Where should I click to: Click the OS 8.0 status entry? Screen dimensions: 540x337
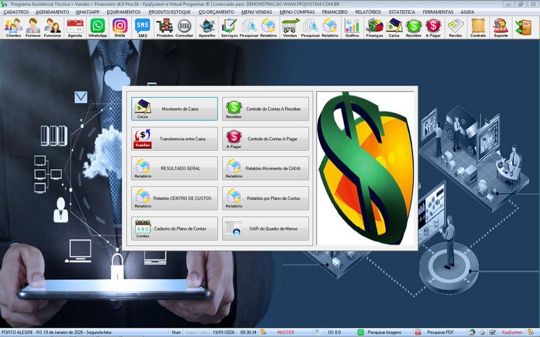click(334, 332)
